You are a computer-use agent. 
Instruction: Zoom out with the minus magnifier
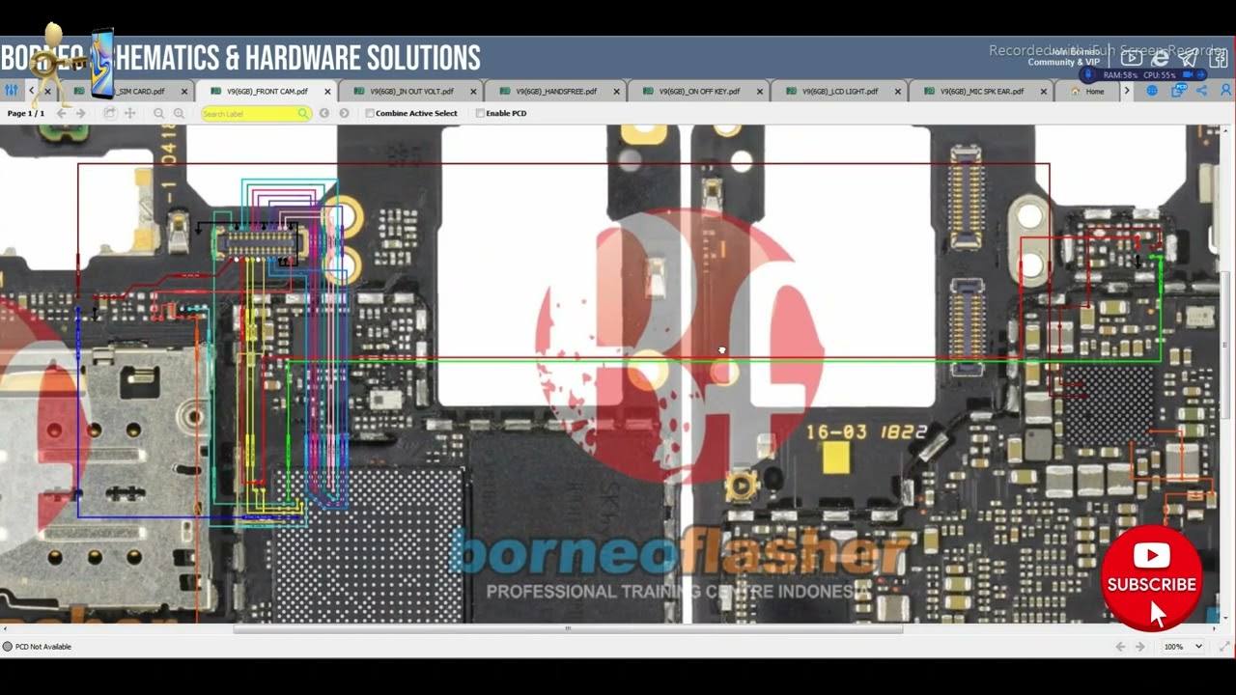coord(159,113)
